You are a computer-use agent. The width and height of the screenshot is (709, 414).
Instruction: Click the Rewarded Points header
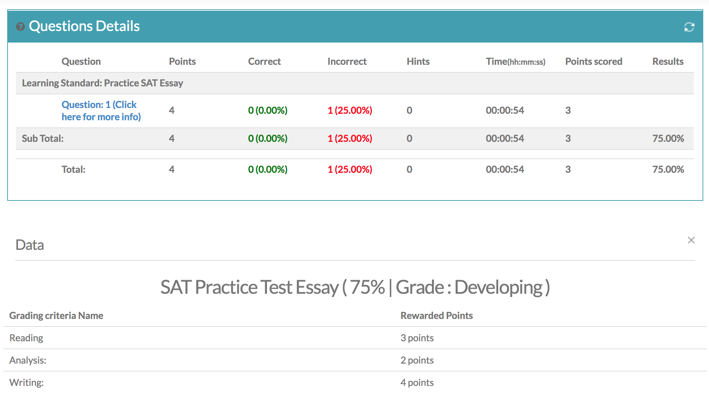pyautogui.click(x=437, y=316)
